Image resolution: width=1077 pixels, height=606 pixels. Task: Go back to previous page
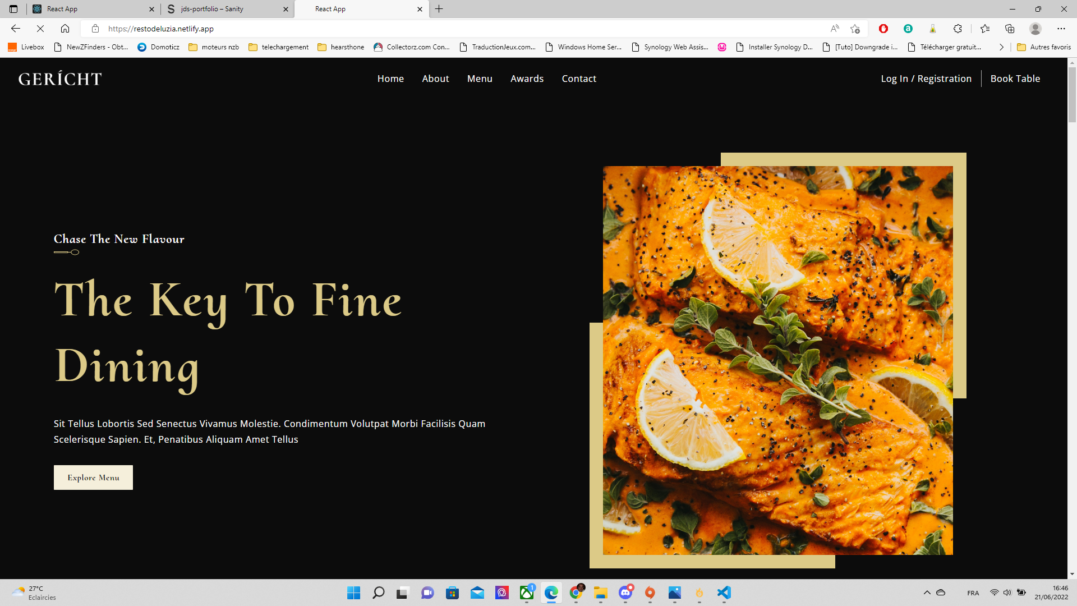pos(16,29)
